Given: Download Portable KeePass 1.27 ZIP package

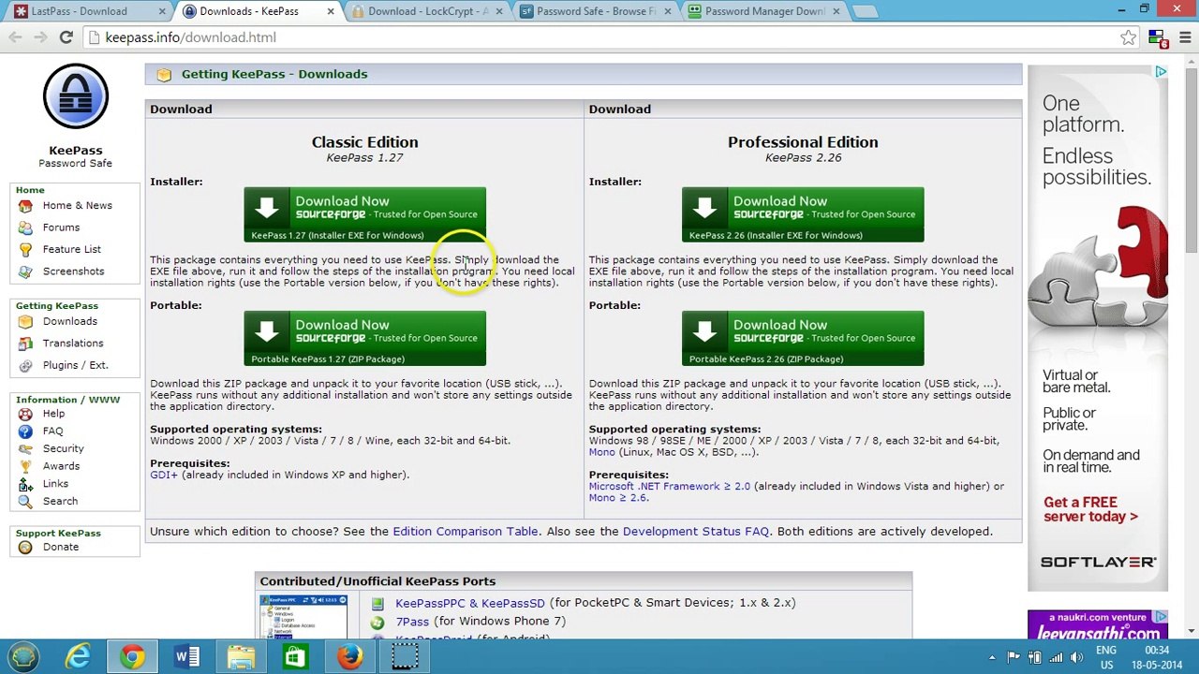Looking at the screenshot, I should click(364, 338).
